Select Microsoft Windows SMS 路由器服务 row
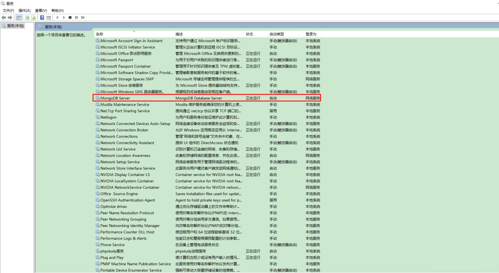This screenshot has height=273, width=499. click(132, 92)
